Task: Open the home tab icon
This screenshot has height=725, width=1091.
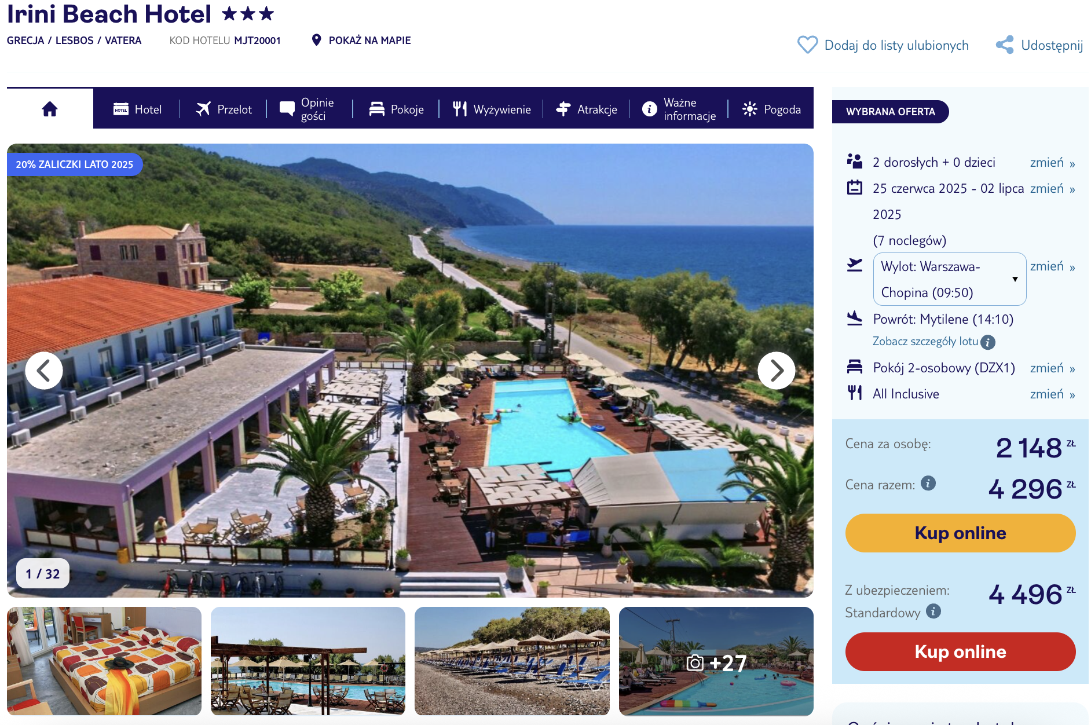Action: 50,109
